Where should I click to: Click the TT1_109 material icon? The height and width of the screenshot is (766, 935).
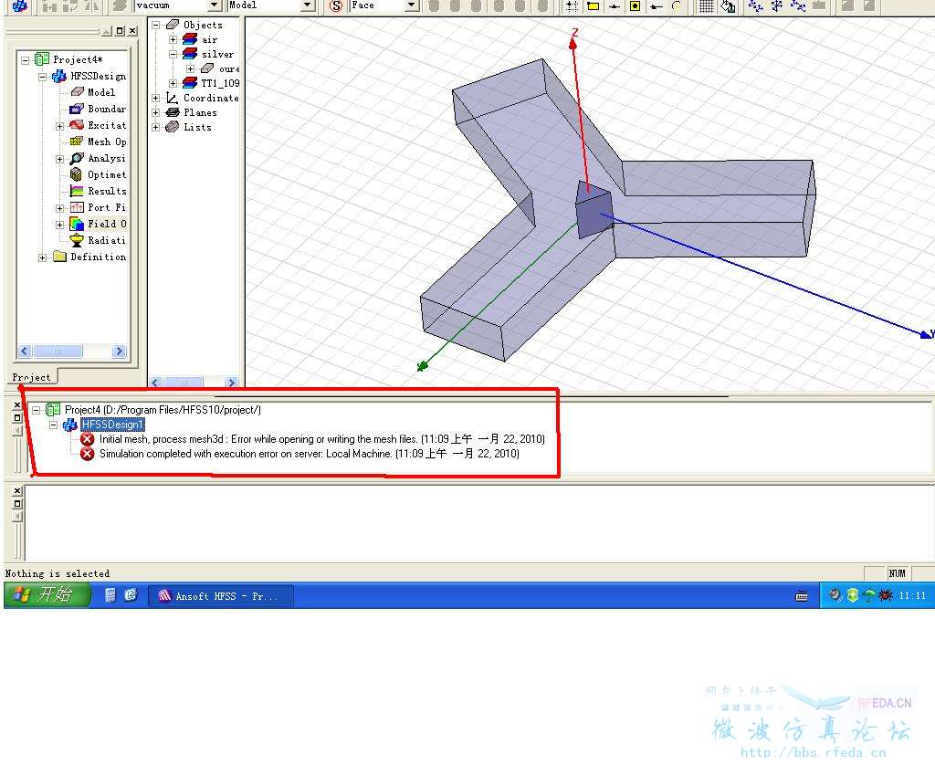(x=190, y=83)
